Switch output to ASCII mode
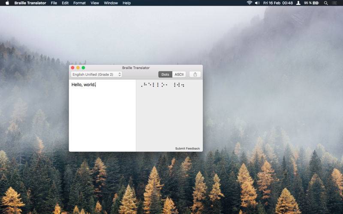Image resolution: width=343 pixels, height=214 pixels. tap(179, 74)
